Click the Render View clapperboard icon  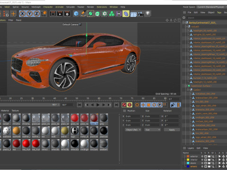point(53,14)
